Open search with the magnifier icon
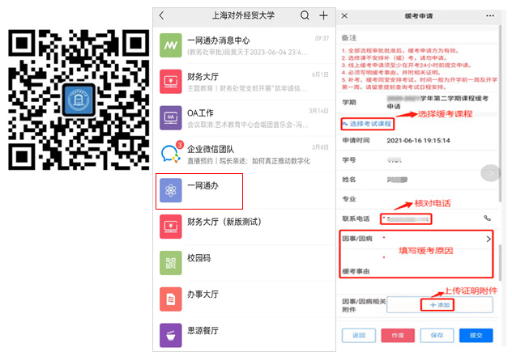512x352 pixels. (305, 15)
